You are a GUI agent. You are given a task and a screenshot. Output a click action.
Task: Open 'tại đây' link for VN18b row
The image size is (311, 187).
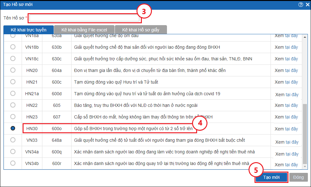[x=291, y=47]
